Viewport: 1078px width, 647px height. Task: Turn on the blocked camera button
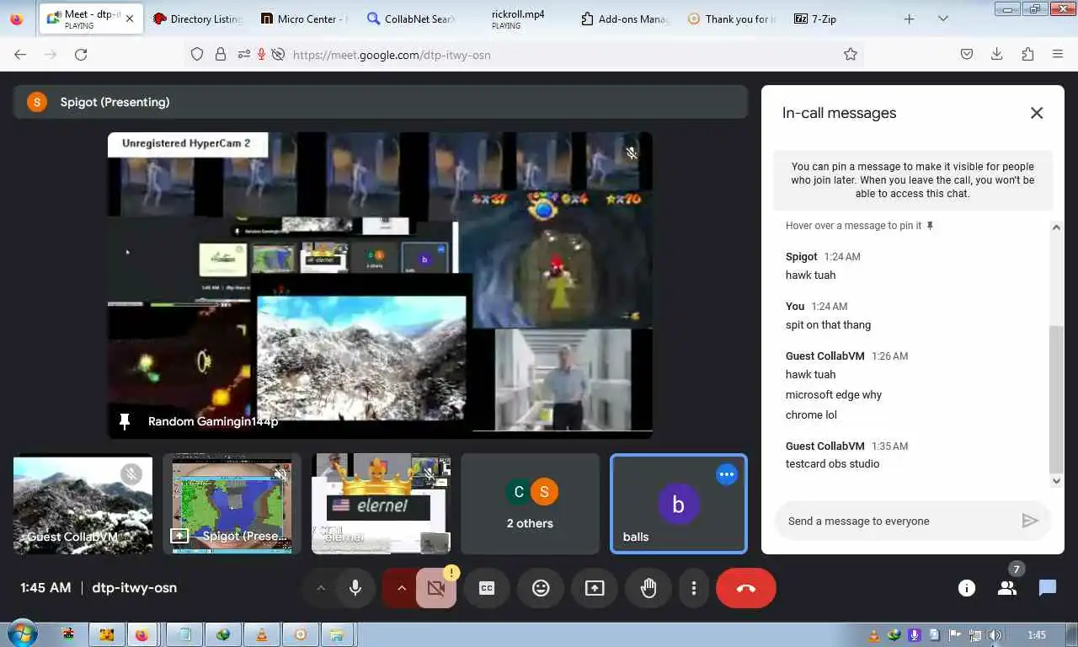click(436, 588)
